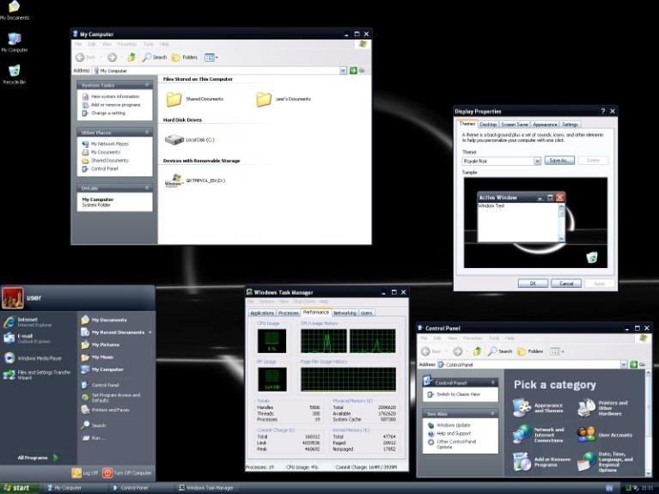Expand All Programs in Start menu
The width and height of the screenshot is (659, 494).
coord(38,457)
